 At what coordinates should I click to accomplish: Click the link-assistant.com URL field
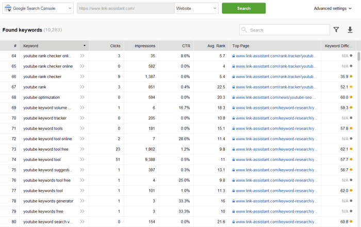click(126, 8)
